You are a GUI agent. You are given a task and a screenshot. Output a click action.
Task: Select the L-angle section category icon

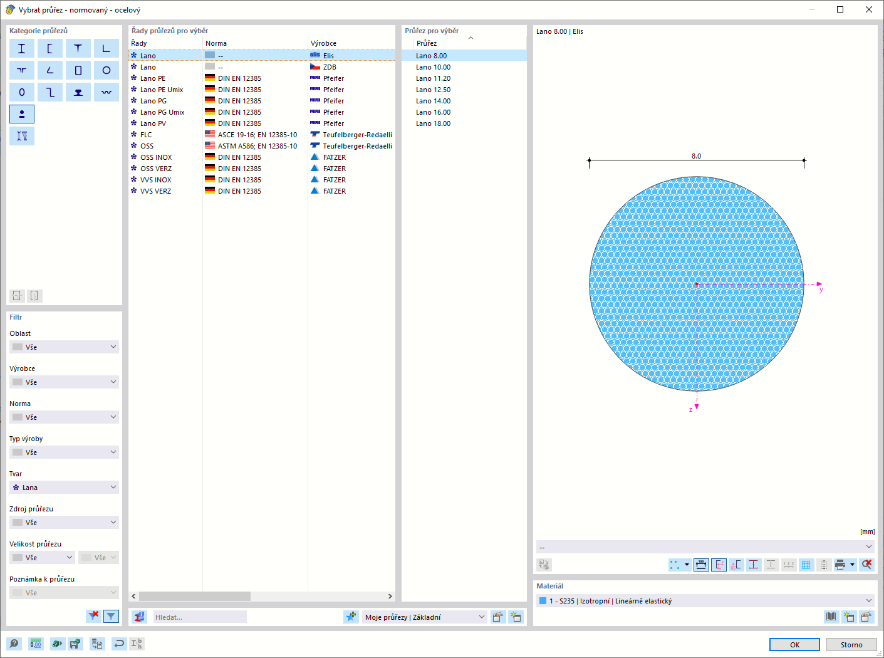coord(107,48)
